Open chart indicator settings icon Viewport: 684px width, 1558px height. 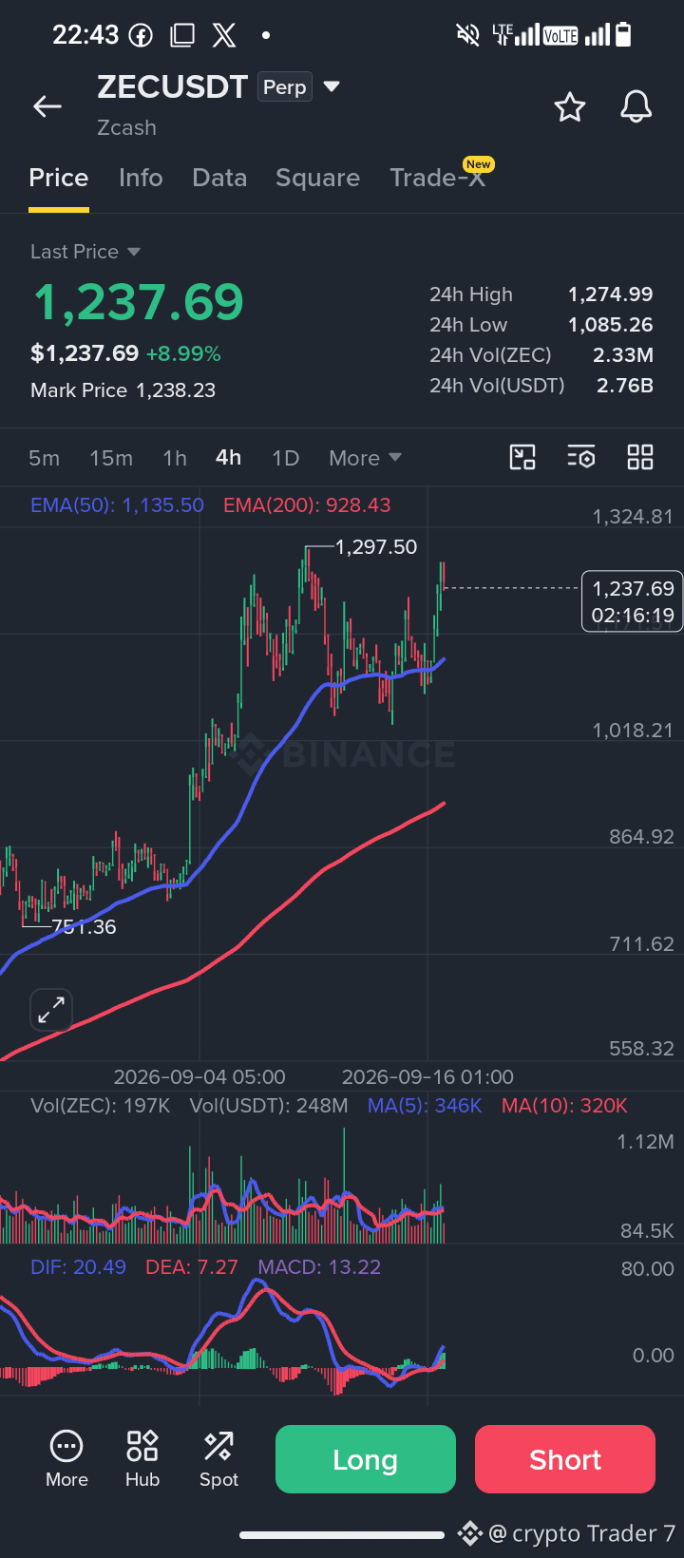pos(581,458)
